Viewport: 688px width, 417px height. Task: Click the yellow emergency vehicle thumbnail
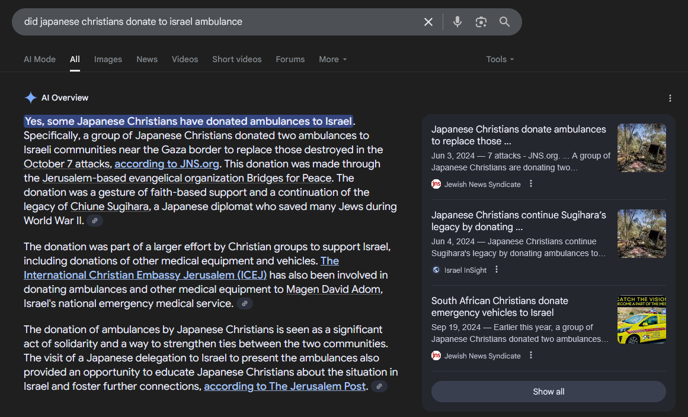[x=642, y=319]
